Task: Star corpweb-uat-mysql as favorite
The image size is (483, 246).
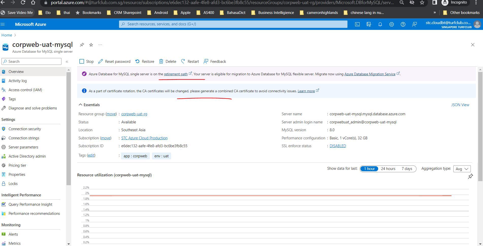Action: point(91,45)
